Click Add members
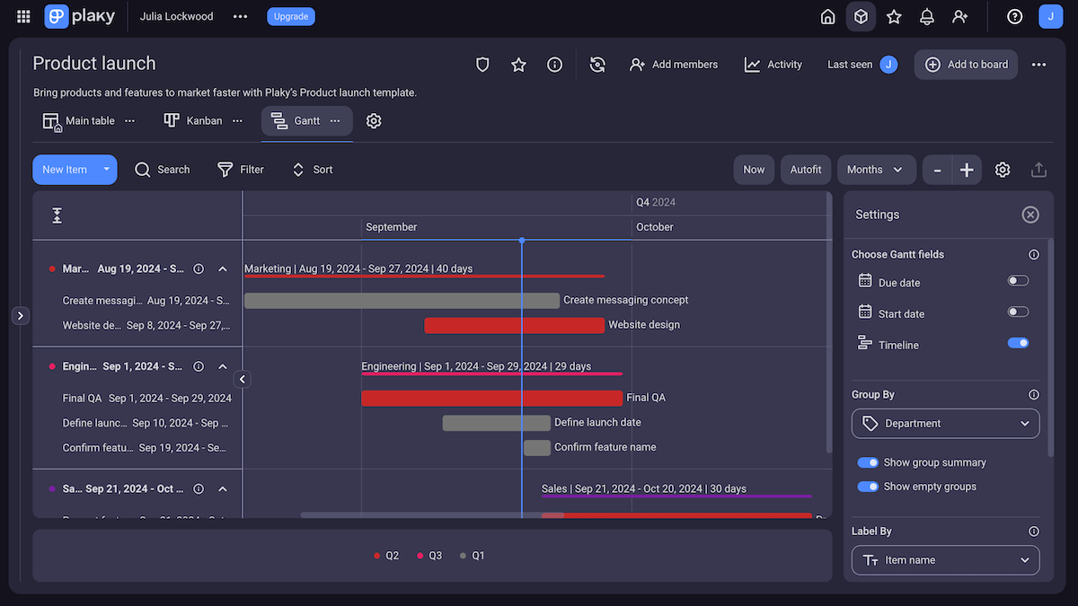 point(674,64)
